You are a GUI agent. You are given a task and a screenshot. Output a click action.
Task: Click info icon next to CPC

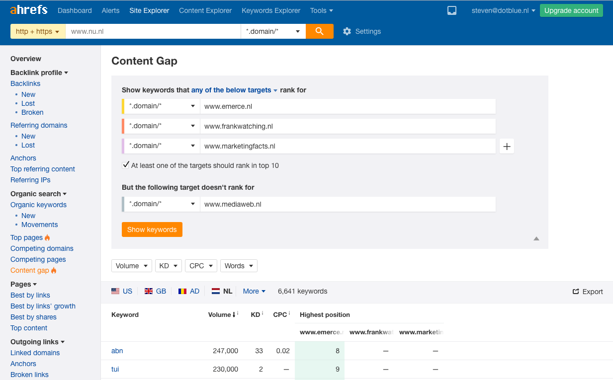click(289, 313)
